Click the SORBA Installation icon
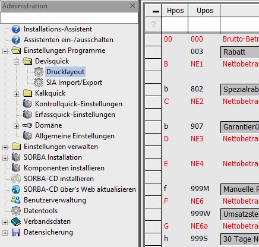The image size is (259, 247). pyautogui.click(x=16, y=157)
